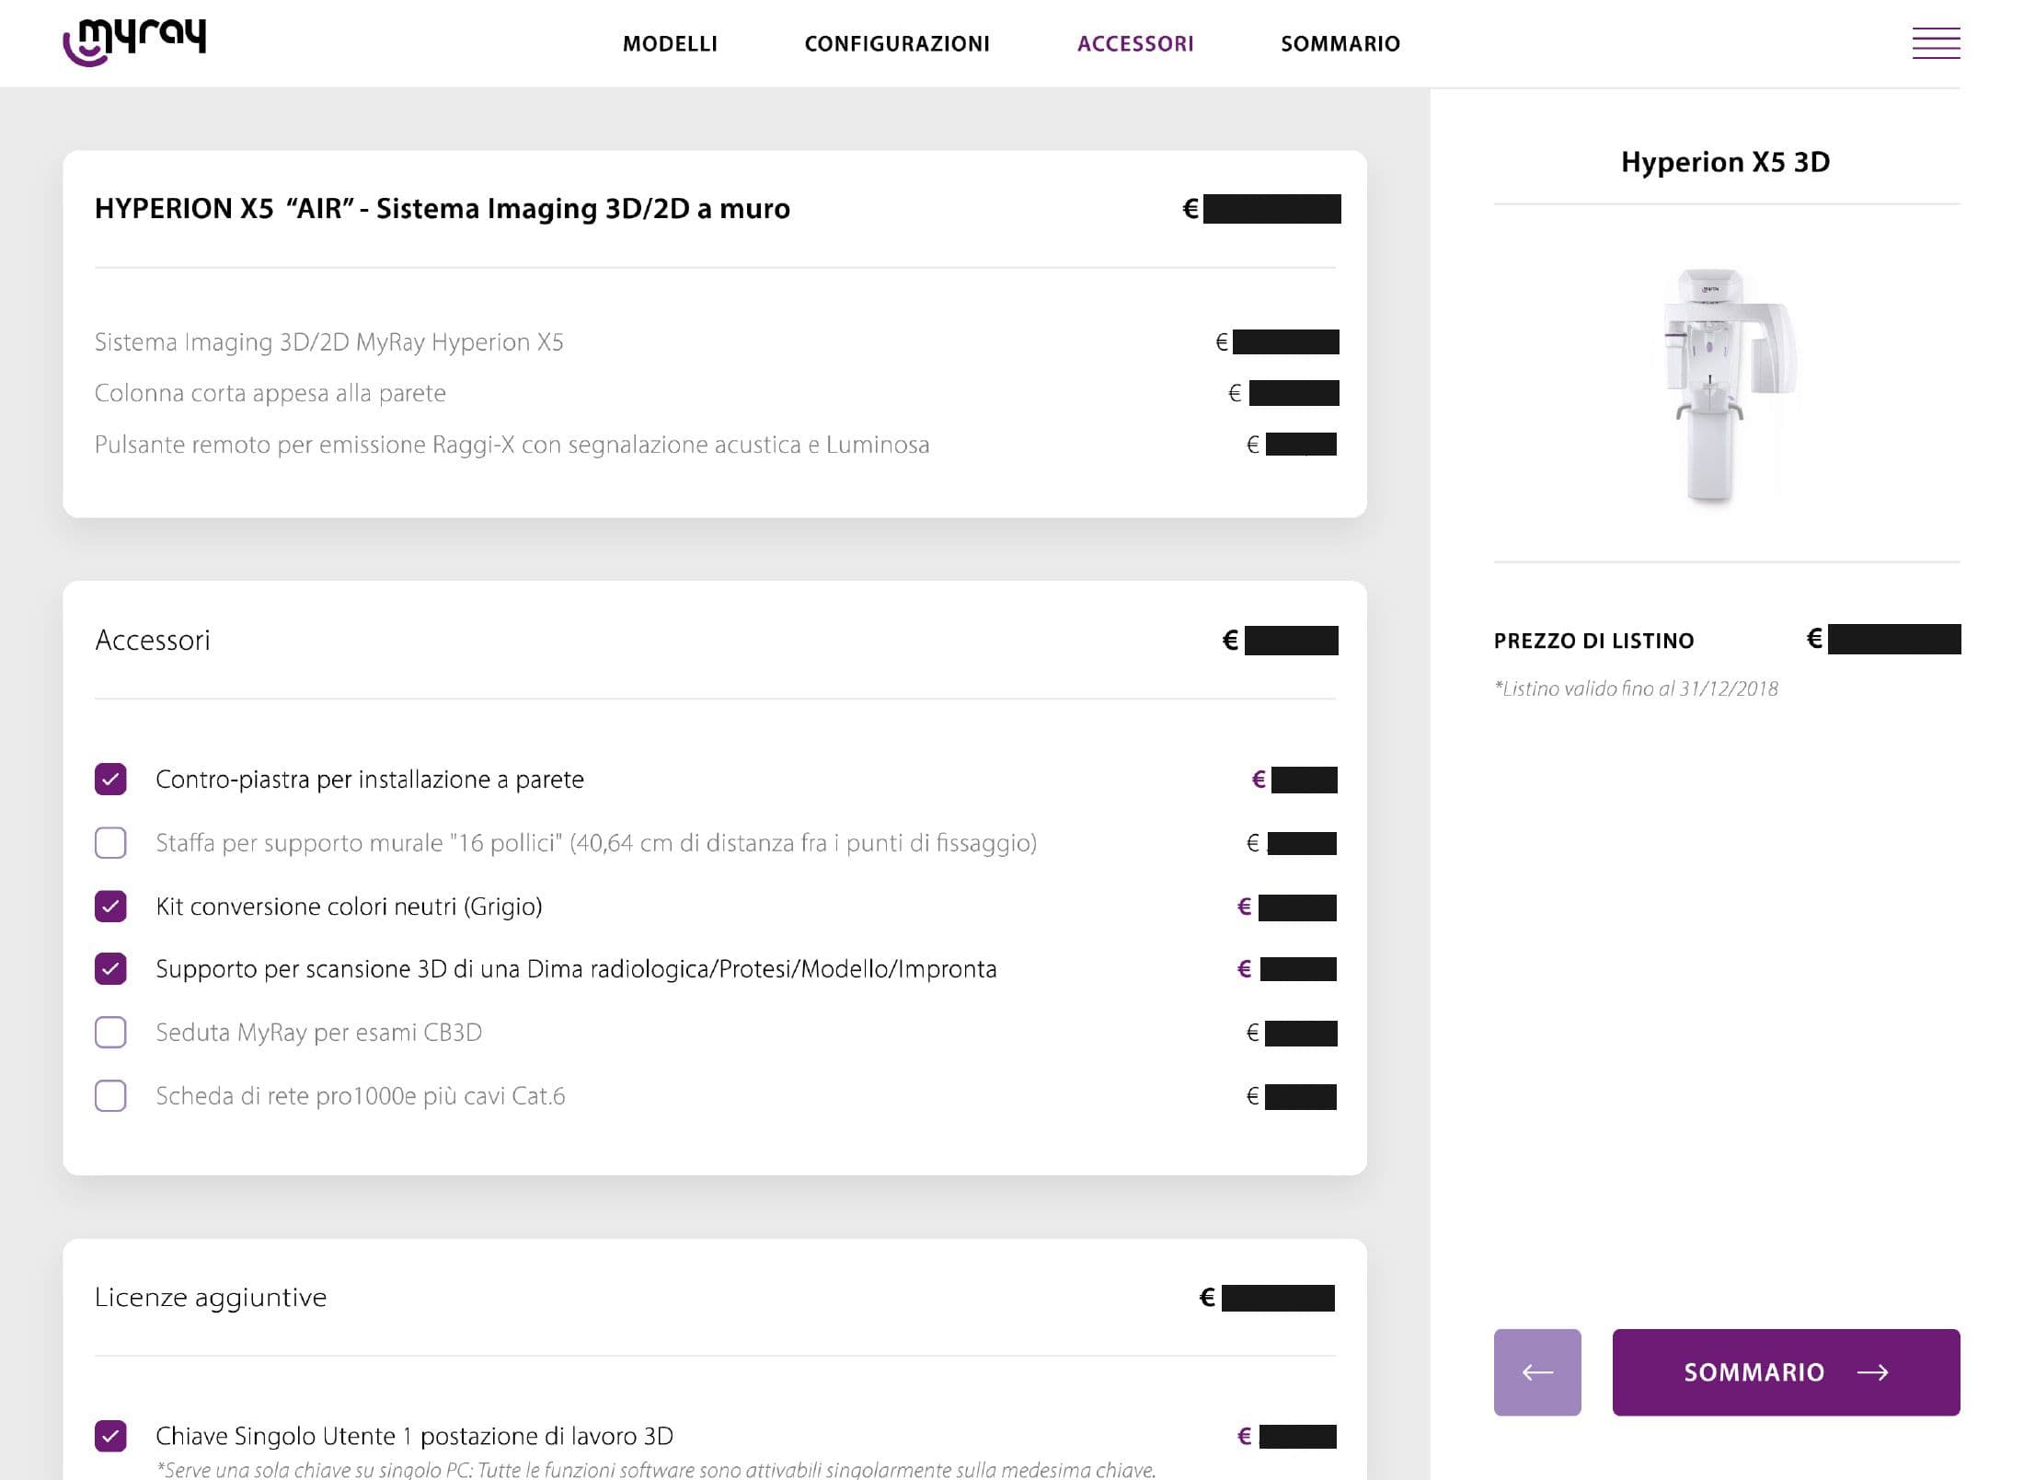
Task: Click the MyRay logo
Action: point(134,41)
